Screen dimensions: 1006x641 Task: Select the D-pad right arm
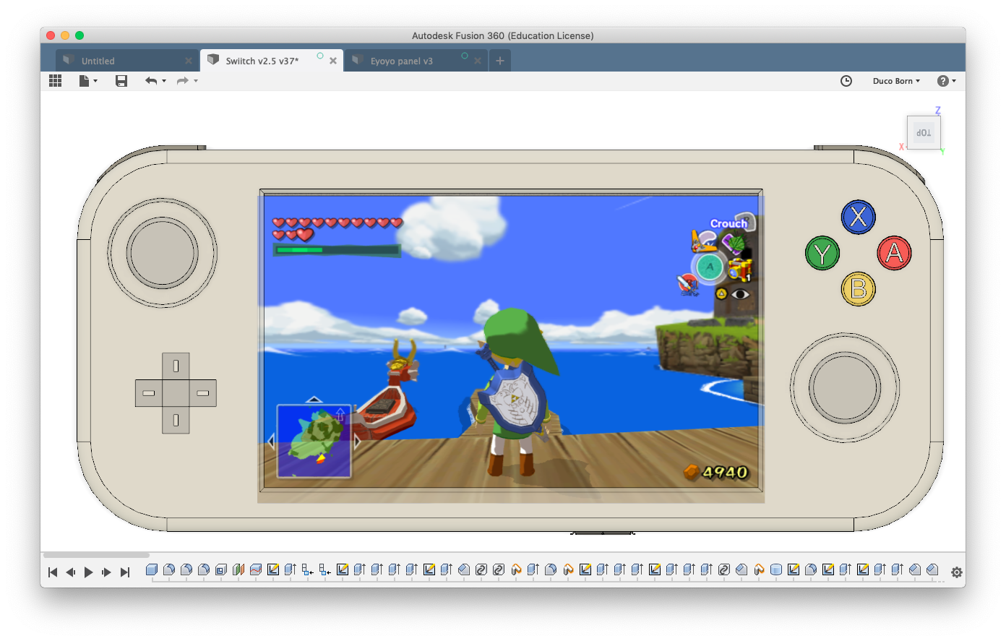coord(203,393)
